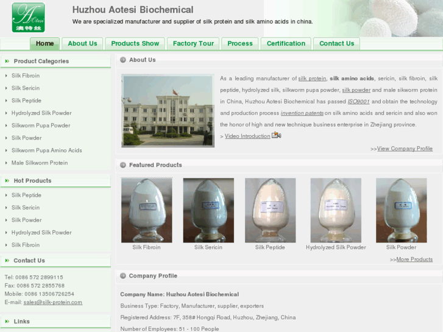
Task: Open the ISO9001 link
Action: coord(358,102)
